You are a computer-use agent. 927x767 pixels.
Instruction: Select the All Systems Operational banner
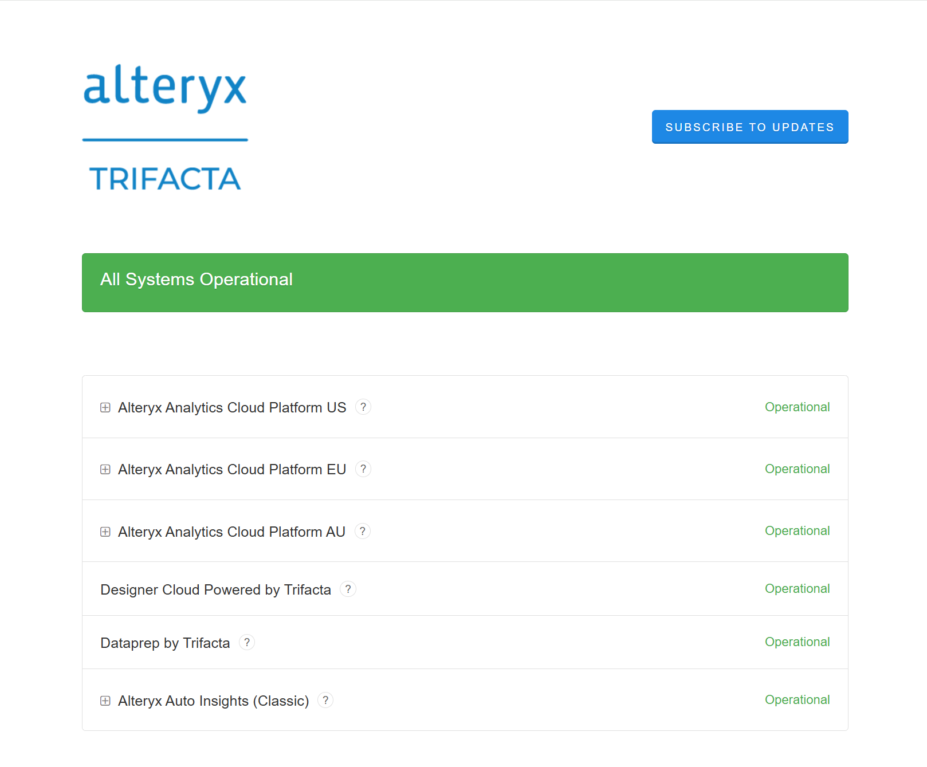point(465,282)
